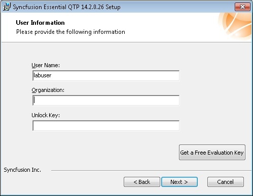253x196 pixels.
Task: Proceed with the Next button
Action: click(179, 182)
